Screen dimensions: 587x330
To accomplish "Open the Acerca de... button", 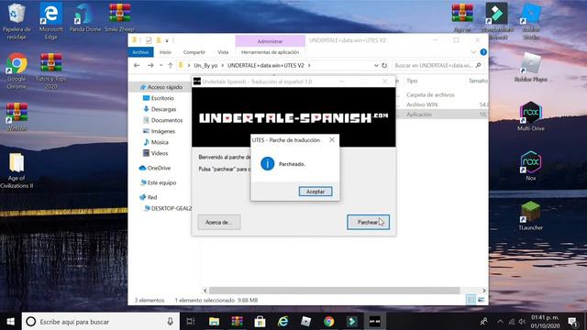I will 219,222.
